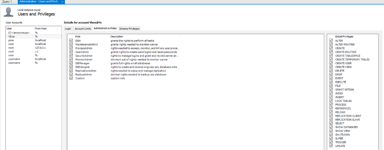The height and width of the screenshot is (150, 384).
Task: Click the User column header
Action: tap(19, 28)
